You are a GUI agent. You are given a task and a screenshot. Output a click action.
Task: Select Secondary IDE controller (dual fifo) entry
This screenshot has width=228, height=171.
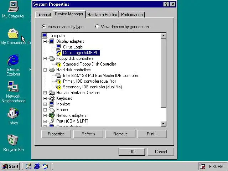92,87
